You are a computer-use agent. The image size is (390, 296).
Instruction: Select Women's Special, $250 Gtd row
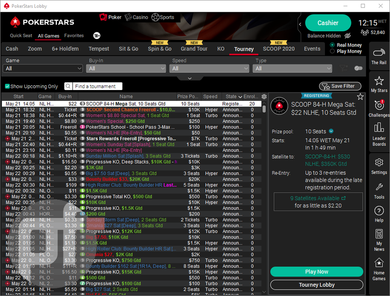click(x=131, y=121)
